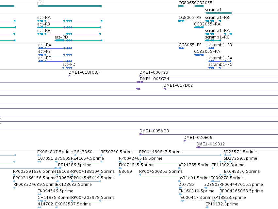Select the scramb1-RA transcript label

click(x=217, y=31)
